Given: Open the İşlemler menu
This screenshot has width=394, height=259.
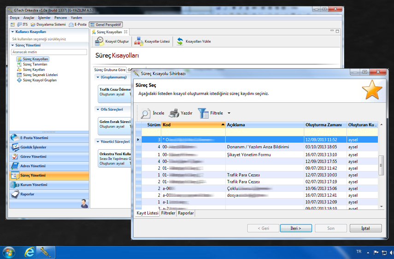Looking at the screenshot, I should click(x=44, y=18).
